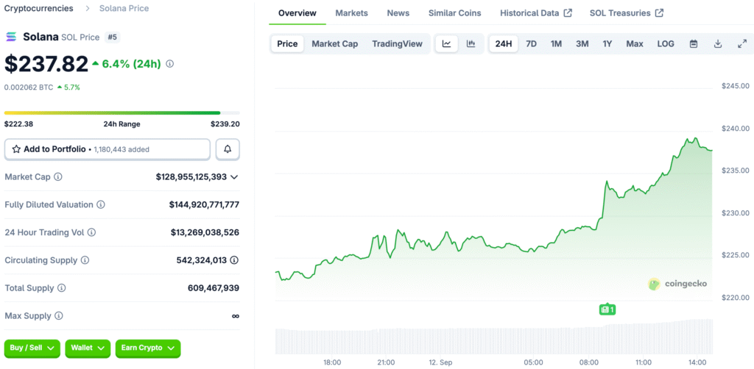
Task: Click the Market Cap info icon
Action: (x=57, y=177)
